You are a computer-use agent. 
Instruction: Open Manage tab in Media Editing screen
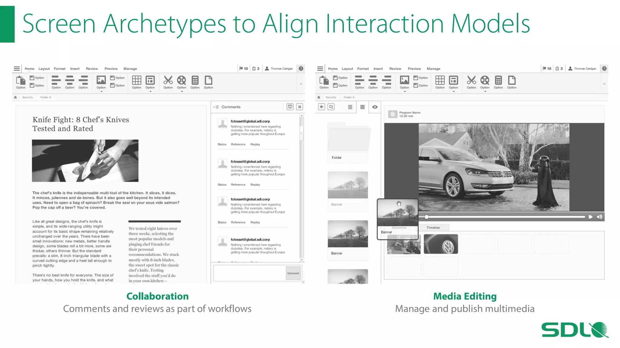pyautogui.click(x=434, y=69)
